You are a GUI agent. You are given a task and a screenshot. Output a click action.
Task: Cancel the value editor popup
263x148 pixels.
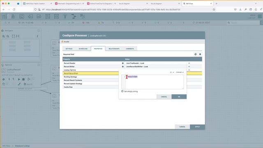point(164,97)
